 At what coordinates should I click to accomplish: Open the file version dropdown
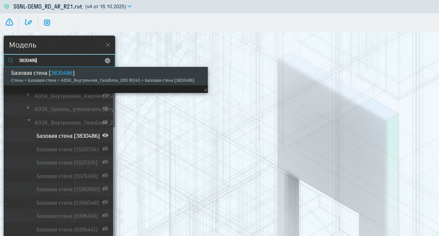coord(130,6)
